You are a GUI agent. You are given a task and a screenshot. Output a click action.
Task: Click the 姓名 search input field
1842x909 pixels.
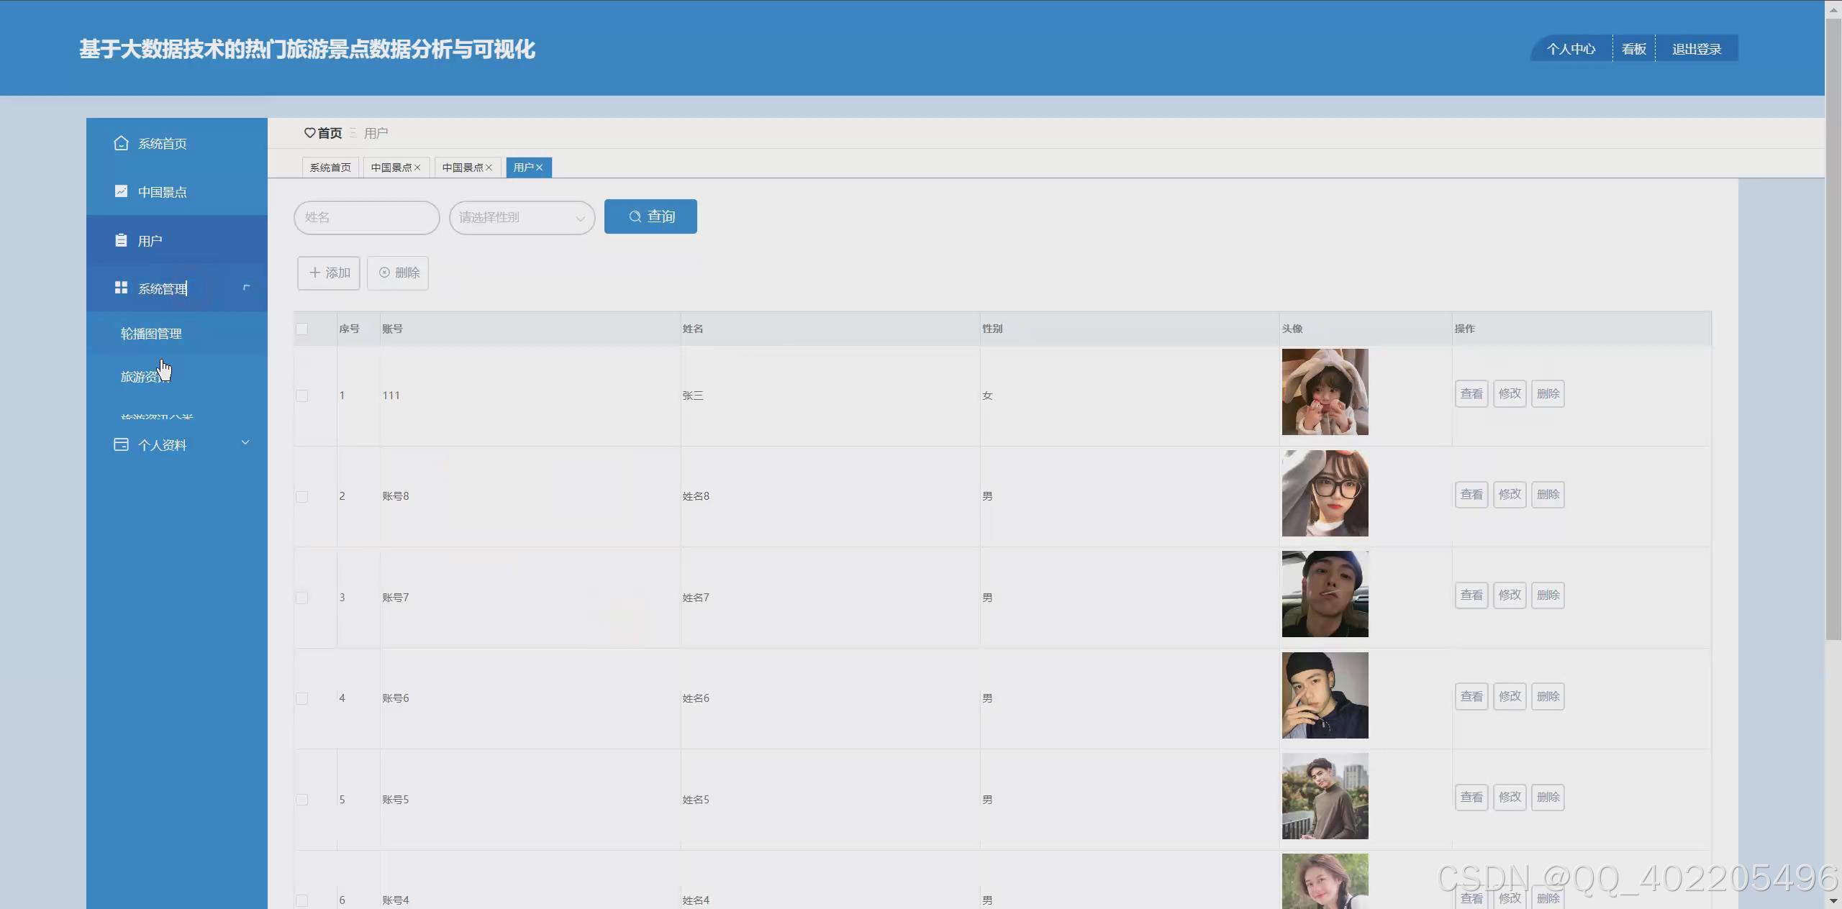[x=366, y=217]
